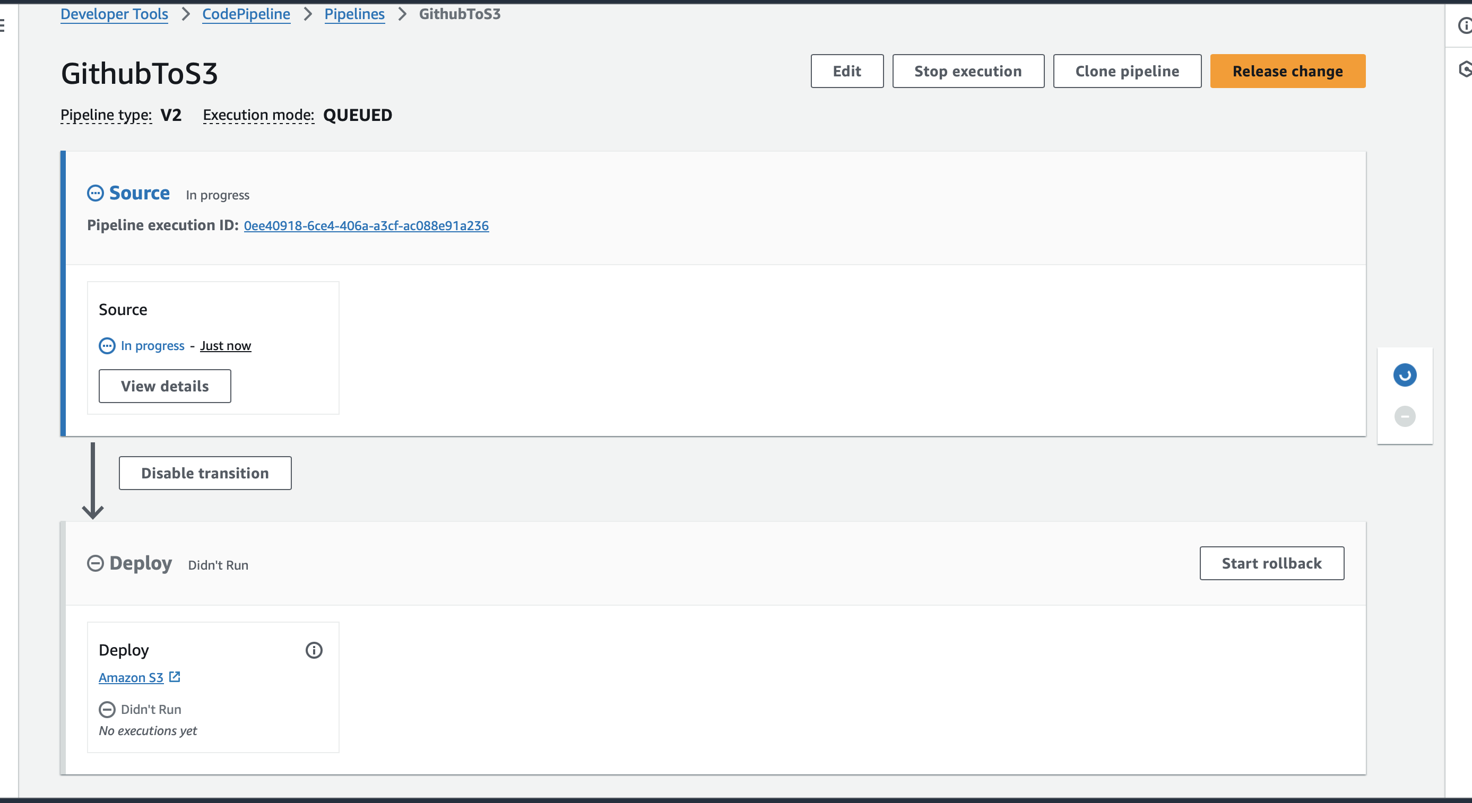This screenshot has width=1472, height=803.
Task: Click the grey didn't-run stage navigator icon
Action: coord(1405,417)
